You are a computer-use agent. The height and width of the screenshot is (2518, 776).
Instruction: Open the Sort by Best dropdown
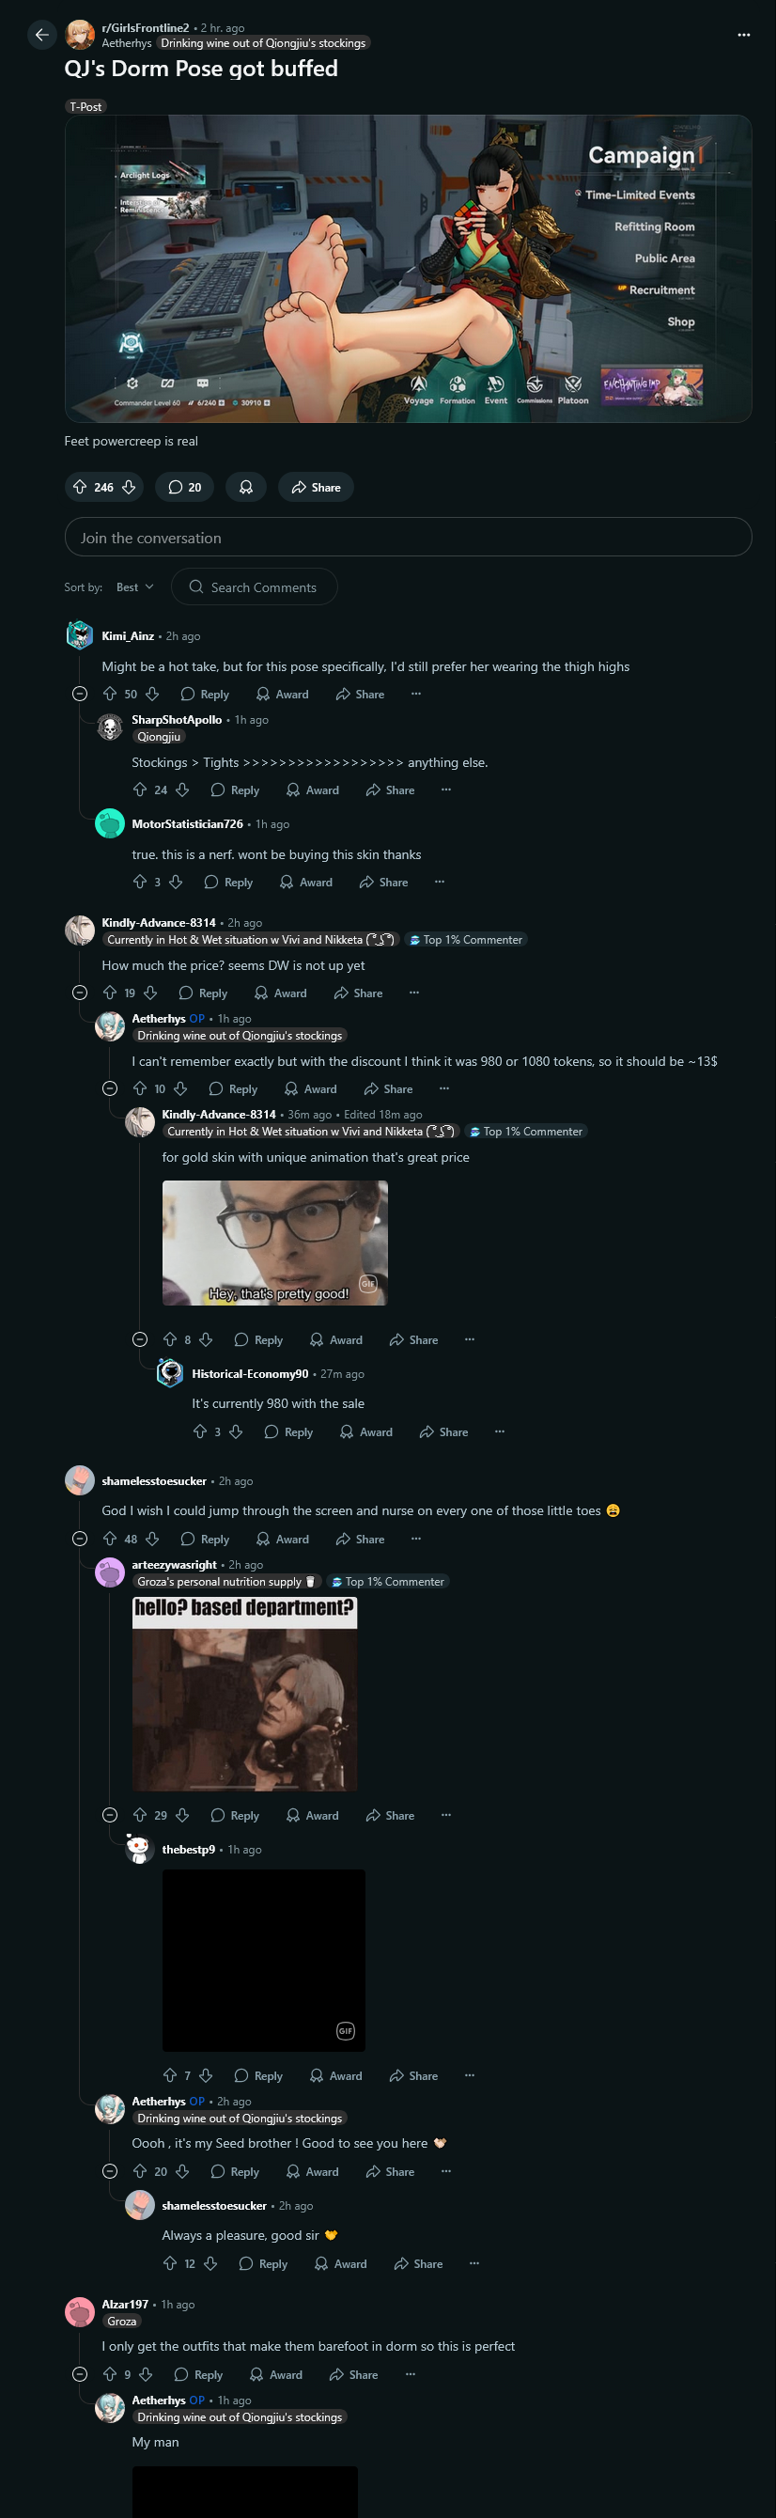[x=135, y=587]
